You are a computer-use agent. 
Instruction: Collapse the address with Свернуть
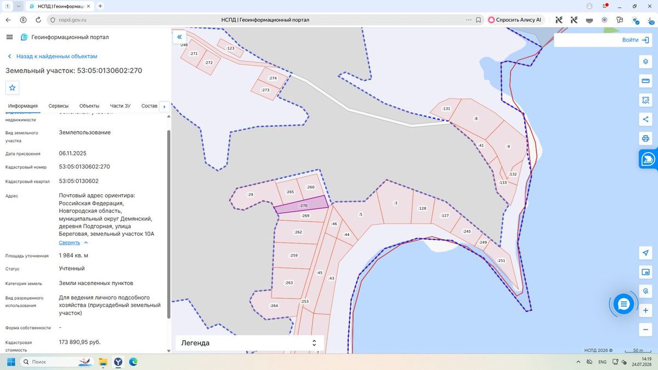pyautogui.click(x=72, y=242)
